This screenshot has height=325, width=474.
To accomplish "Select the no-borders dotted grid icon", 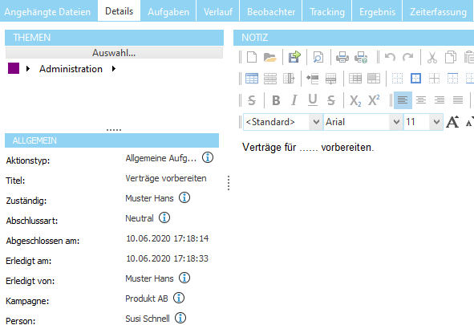I will point(397,79).
